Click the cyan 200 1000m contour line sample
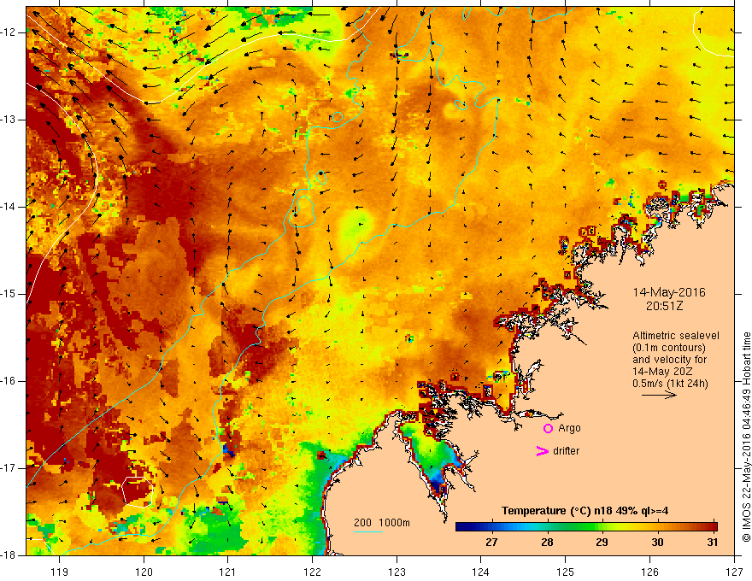The width and height of the screenshot is (752, 581). coord(367,531)
